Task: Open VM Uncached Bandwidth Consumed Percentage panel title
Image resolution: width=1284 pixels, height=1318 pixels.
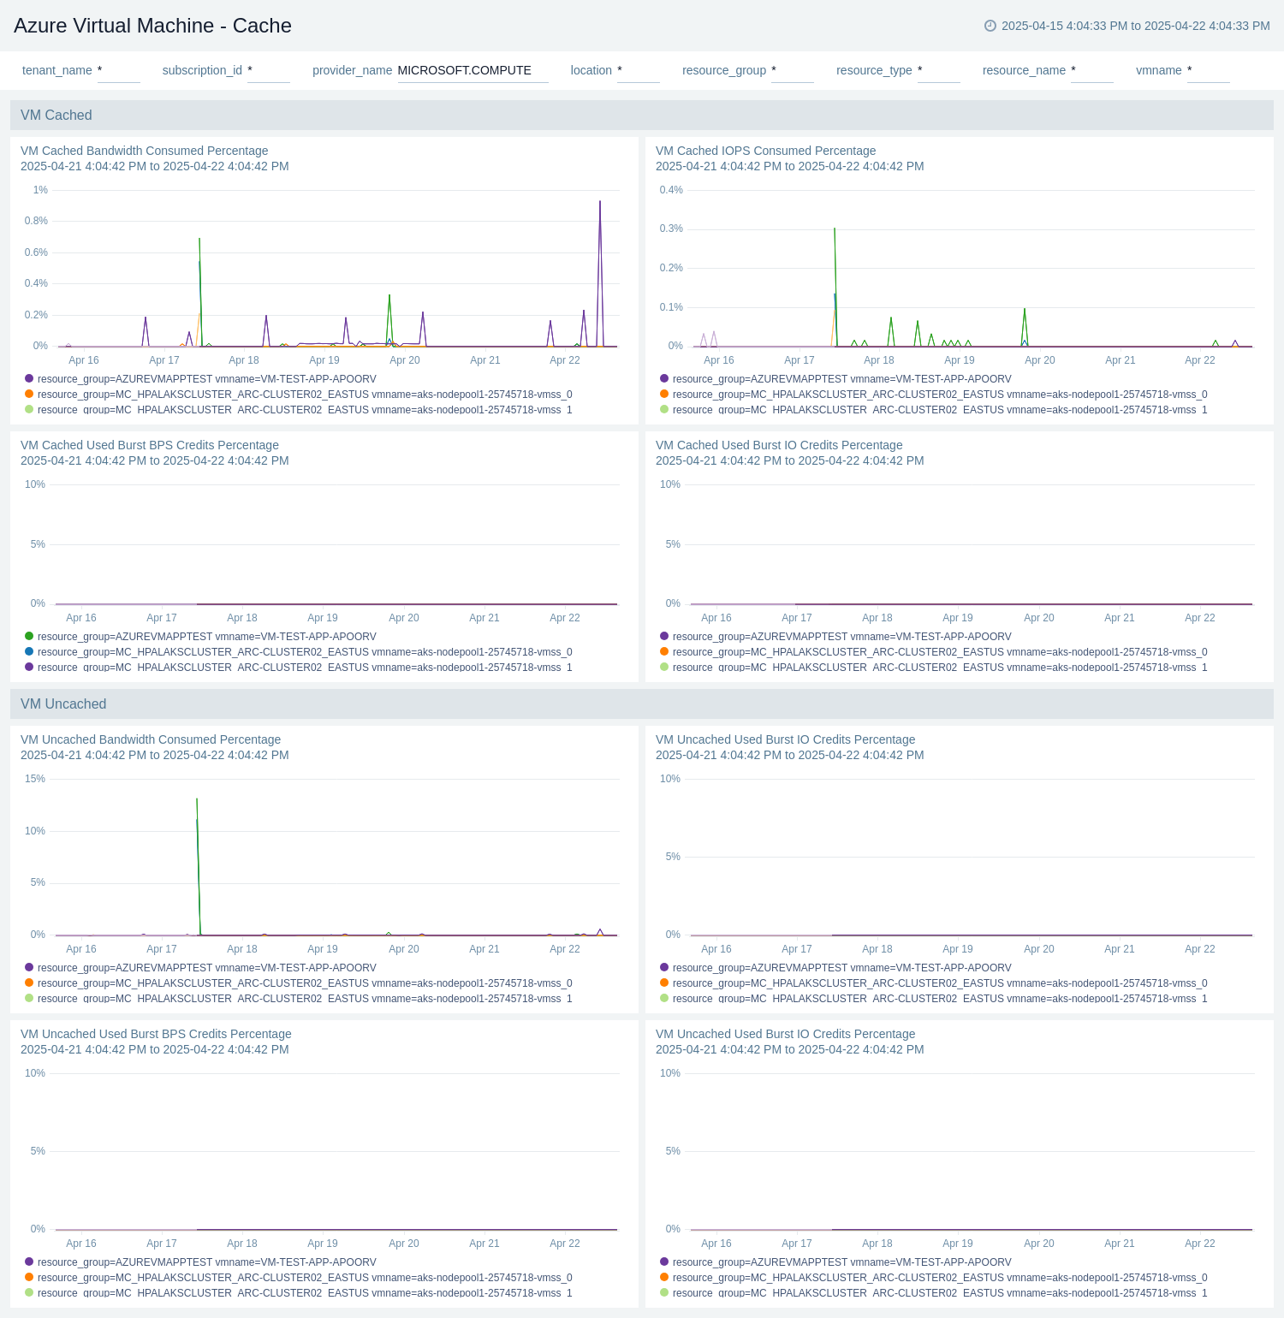Action: [x=151, y=739]
